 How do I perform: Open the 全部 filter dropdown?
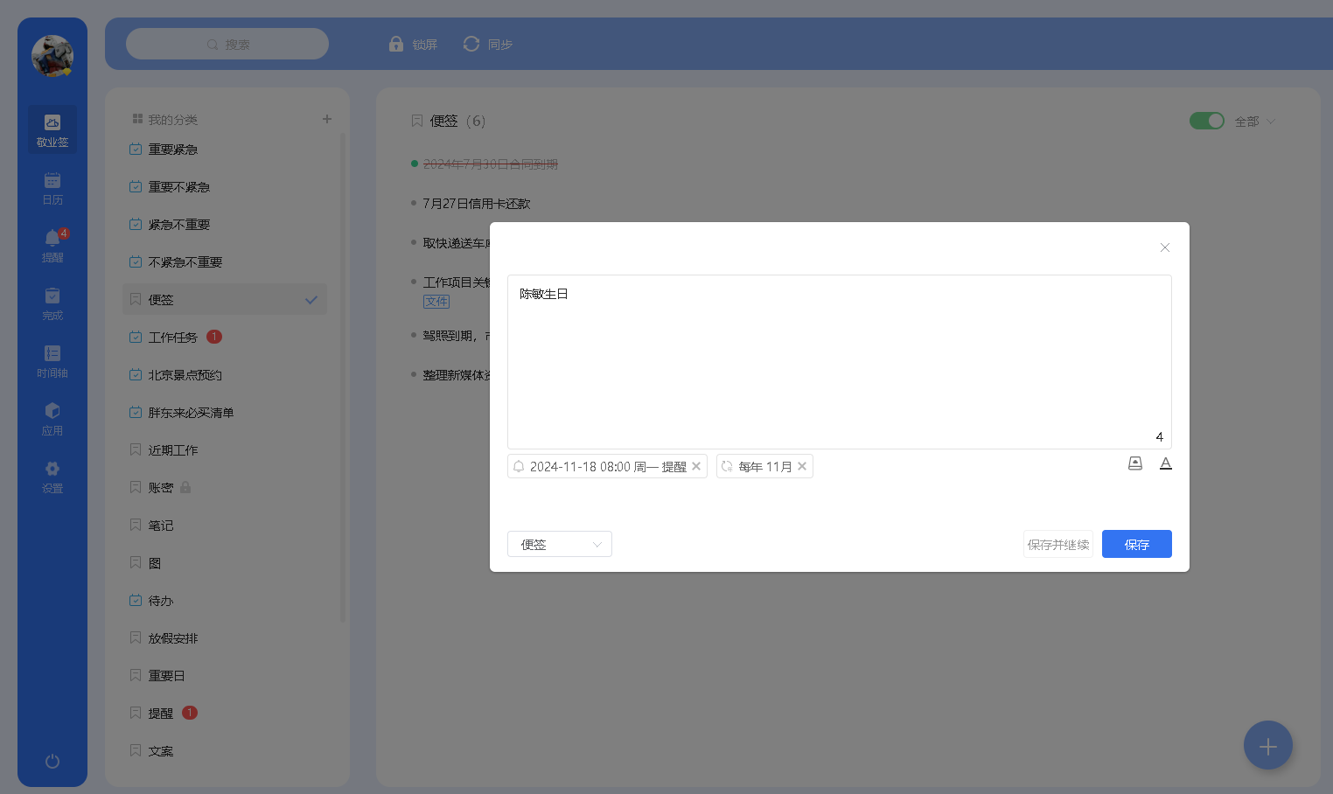tap(1255, 122)
